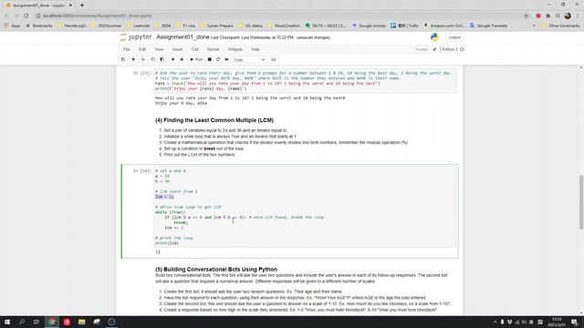Viewport: 584px width, 328px height.
Task: Open the Google Scholar bookmark
Action: tap(369, 26)
